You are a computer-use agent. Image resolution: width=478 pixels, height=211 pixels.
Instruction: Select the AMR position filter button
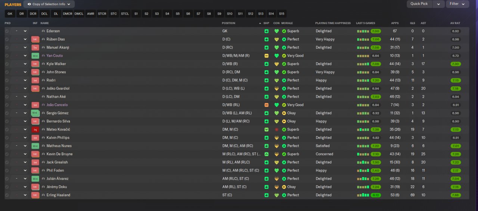(90, 14)
